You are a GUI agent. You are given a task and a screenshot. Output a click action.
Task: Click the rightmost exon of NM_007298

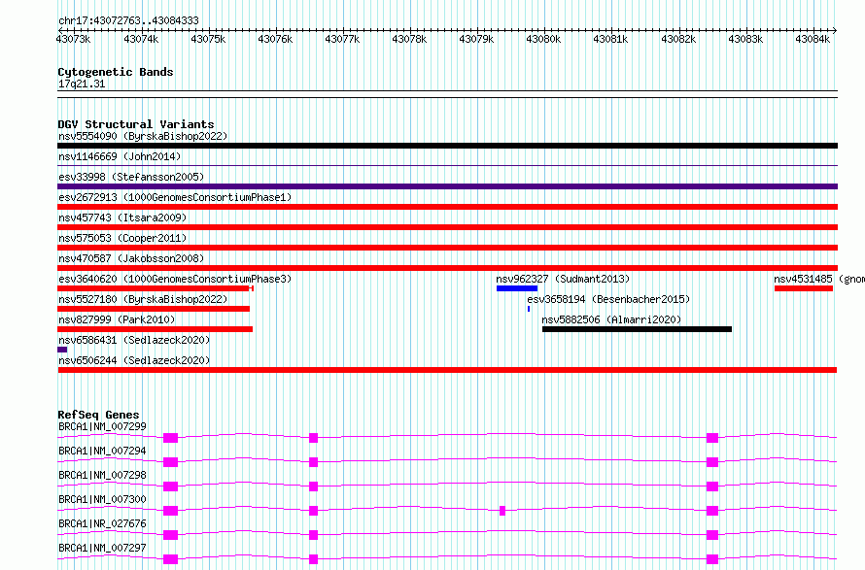click(712, 486)
